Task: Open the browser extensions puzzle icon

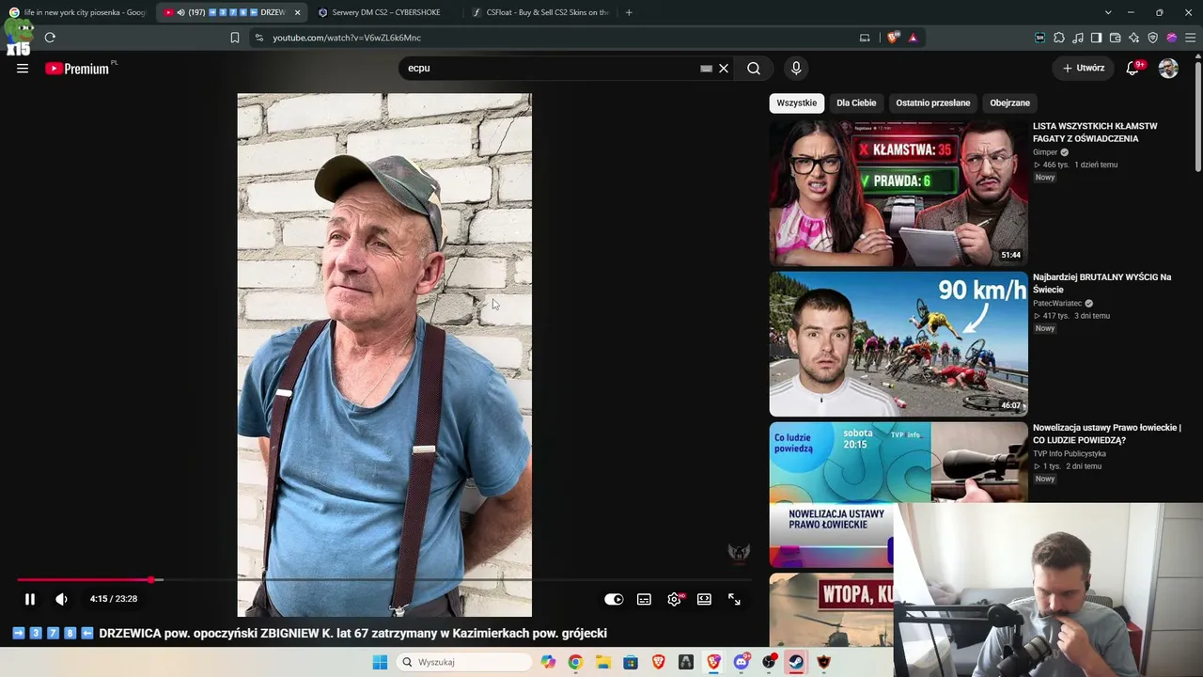Action: point(1059,38)
